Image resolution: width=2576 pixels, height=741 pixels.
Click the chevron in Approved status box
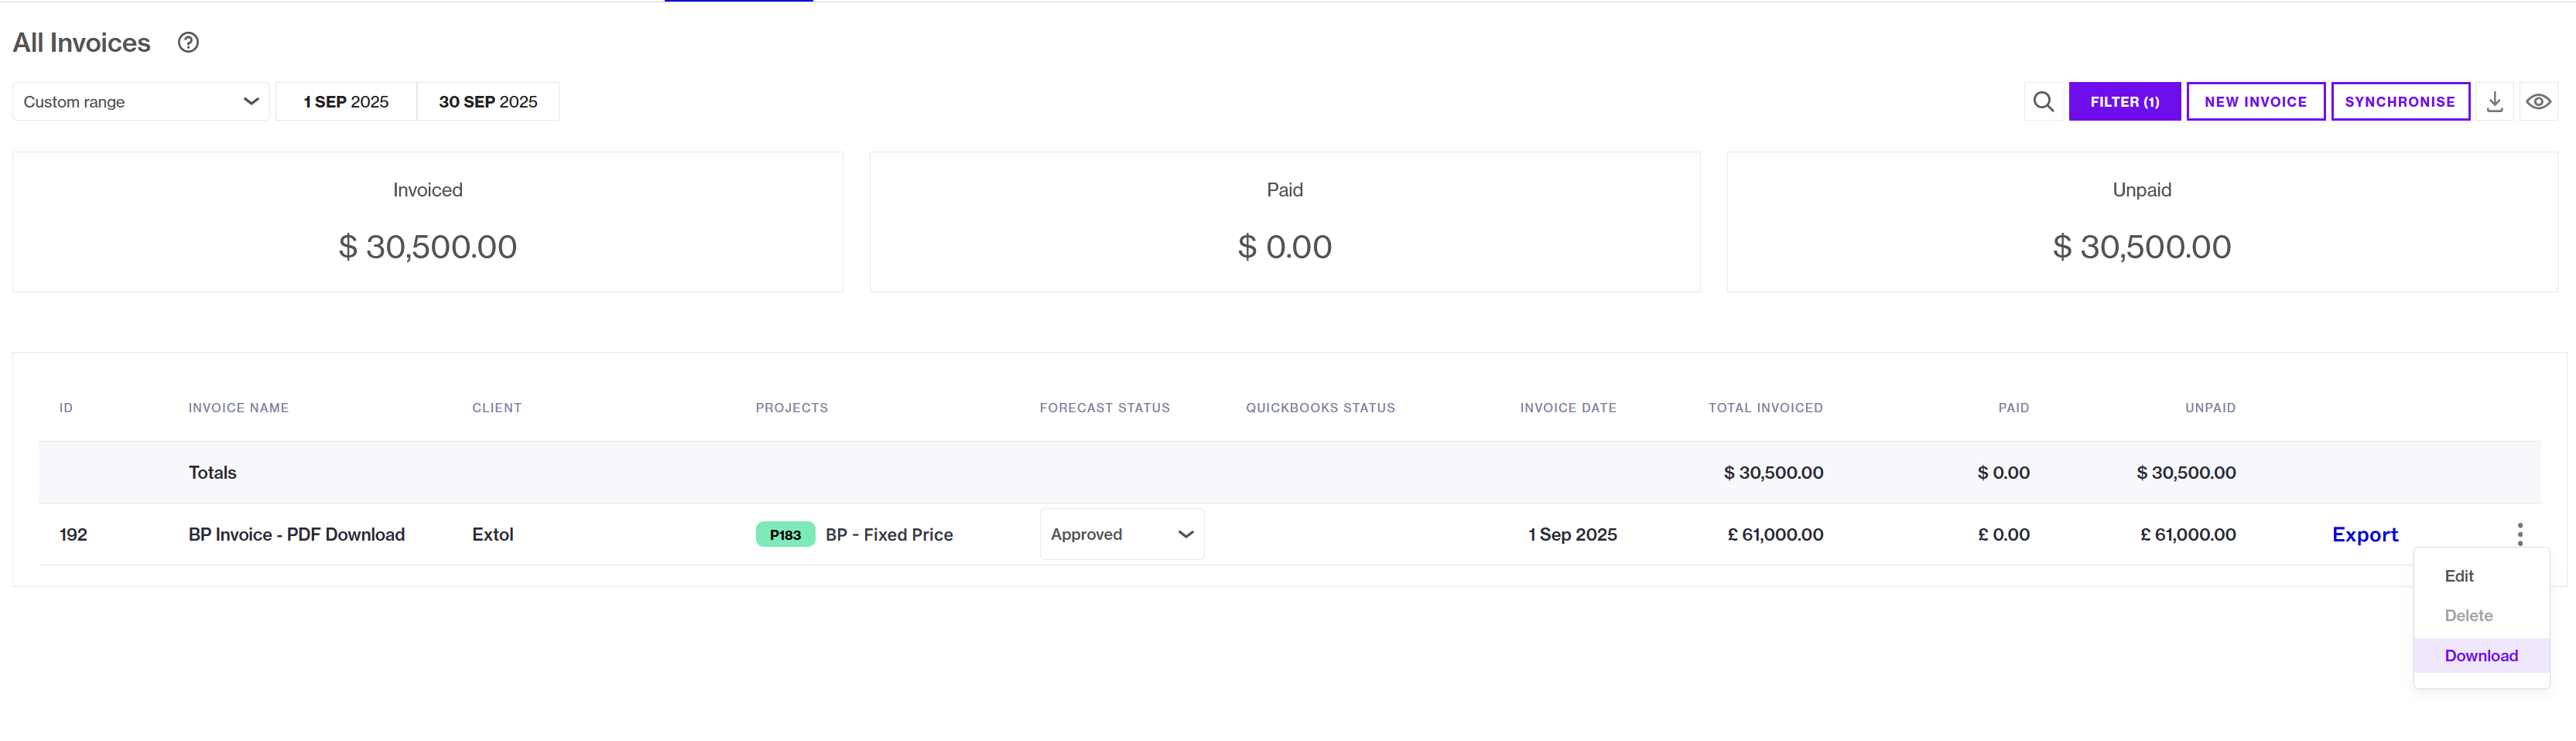pos(1185,535)
